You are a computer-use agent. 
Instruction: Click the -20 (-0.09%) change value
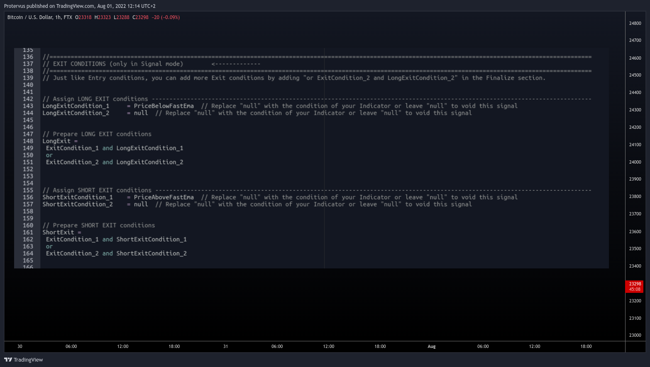coord(166,17)
